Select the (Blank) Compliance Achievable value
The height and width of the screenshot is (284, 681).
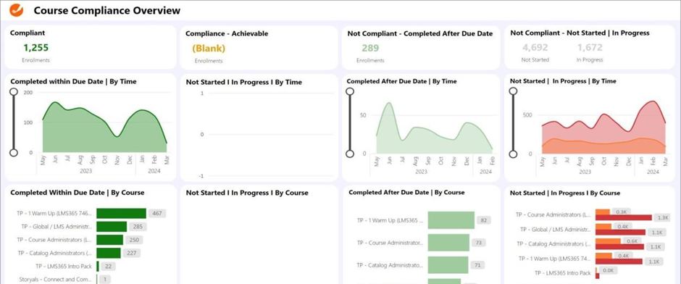click(x=209, y=49)
